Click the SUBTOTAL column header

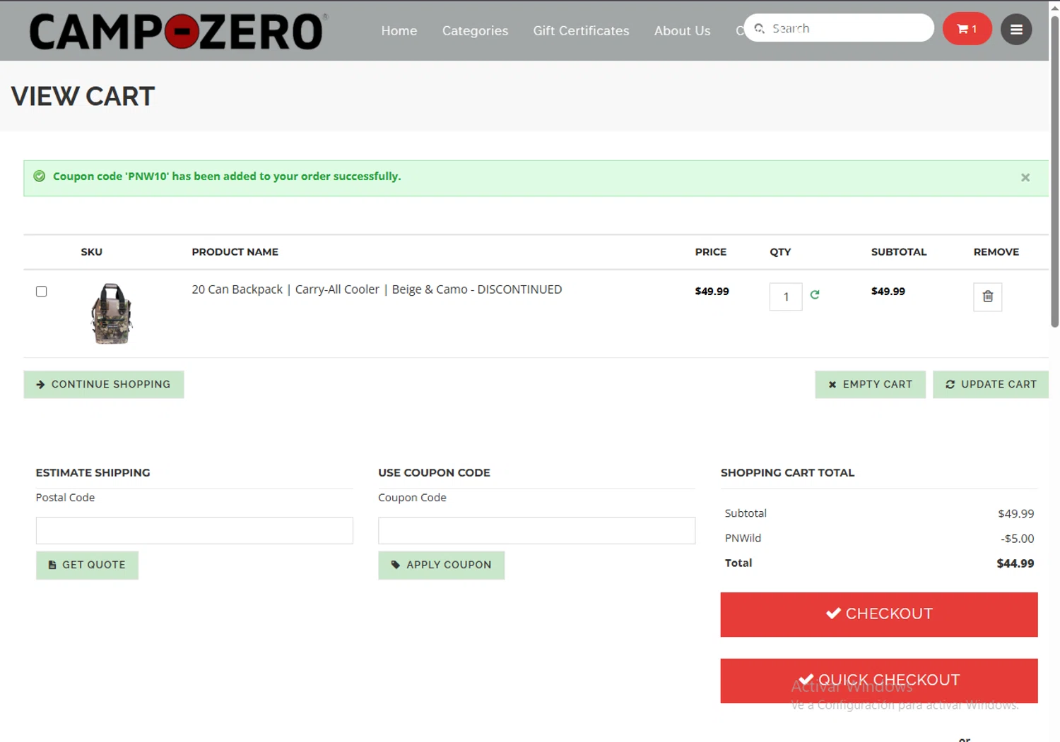click(898, 252)
